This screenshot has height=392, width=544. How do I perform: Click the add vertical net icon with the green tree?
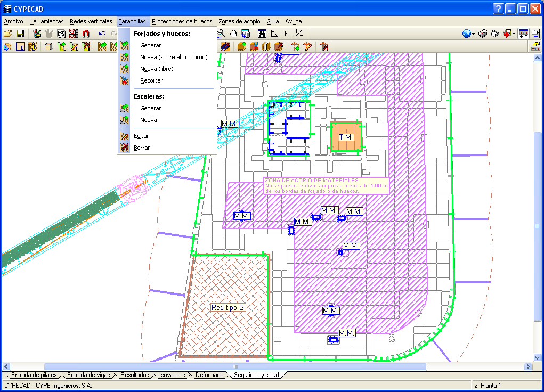coord(61,46)
